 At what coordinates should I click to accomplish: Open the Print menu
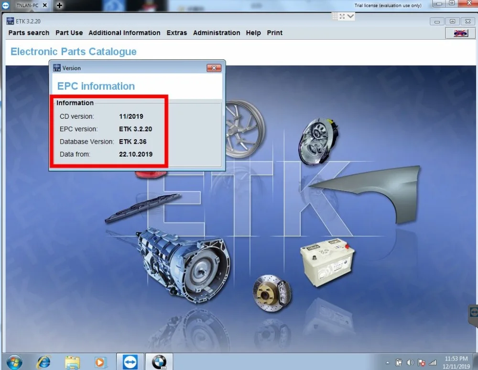tap(275, 33)
